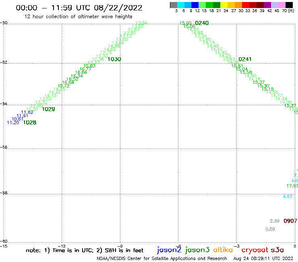This screenshot has height=262, width=298.
Task: Click the pass time label '1028'
Action: pos(30,123)
